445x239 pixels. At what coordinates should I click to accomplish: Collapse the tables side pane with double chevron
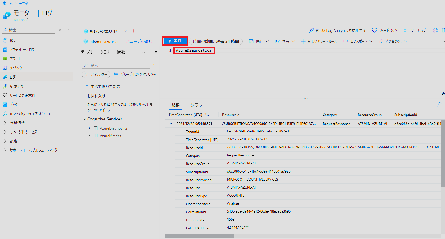(156, 52)
